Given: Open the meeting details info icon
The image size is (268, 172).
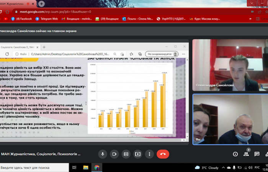Looking at the screenshot, I should click(235, 154).
